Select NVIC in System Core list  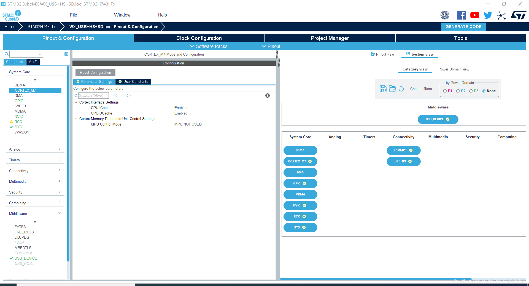click(19, 116)
